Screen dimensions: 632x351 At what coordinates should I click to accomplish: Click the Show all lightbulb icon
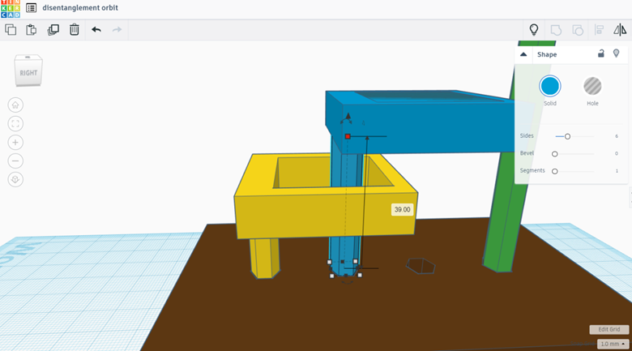coord(534,29)
